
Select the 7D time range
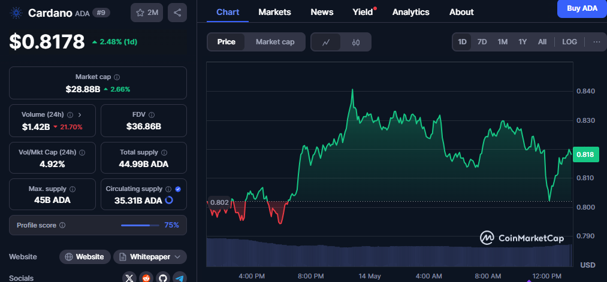point(482,42)
